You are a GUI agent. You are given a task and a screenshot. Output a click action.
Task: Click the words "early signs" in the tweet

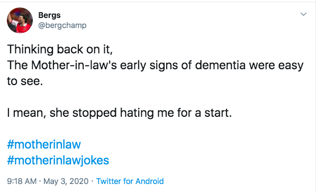(x=149, y=66)
